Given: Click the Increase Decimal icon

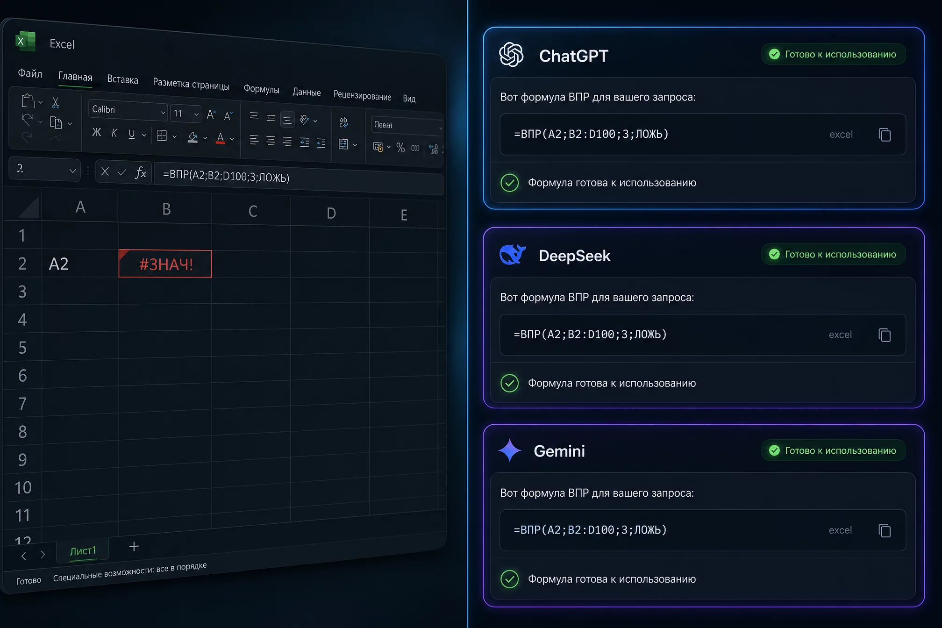Looking at the screenshot, I should (x=434, y=149).
